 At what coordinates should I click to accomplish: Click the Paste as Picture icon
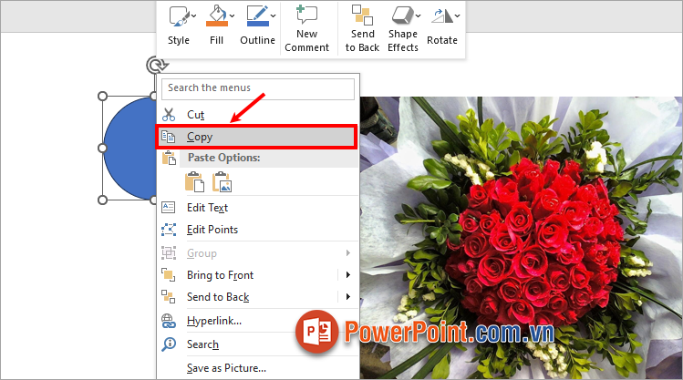(222, 181)
